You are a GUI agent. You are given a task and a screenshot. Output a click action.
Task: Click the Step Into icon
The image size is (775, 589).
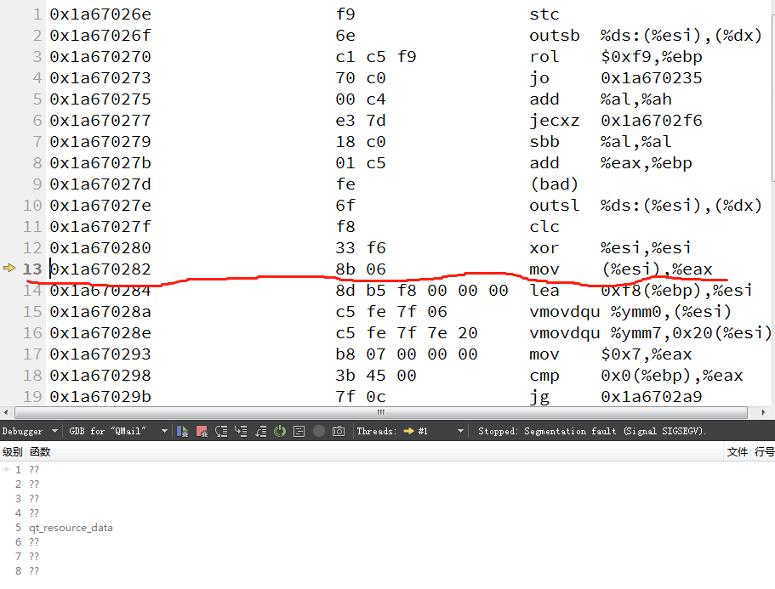click(241, 432)
